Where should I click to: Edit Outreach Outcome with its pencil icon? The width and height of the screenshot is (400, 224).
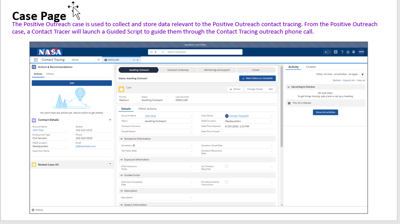click(x=191, y=126)
